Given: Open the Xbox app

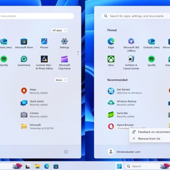Looking at the screenshot, I should (111, 61).
